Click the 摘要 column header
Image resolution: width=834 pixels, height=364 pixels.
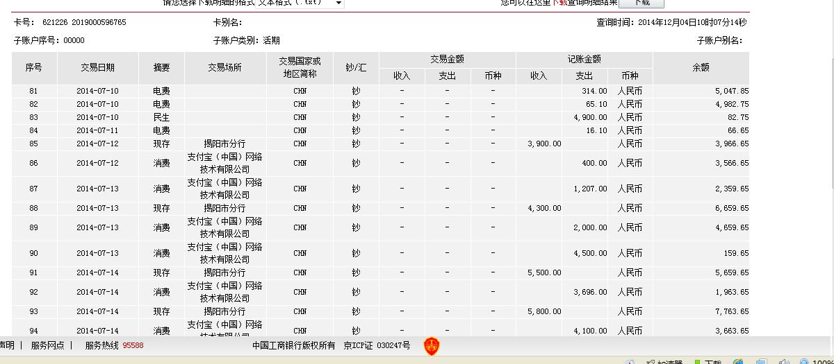coord(161,68)
